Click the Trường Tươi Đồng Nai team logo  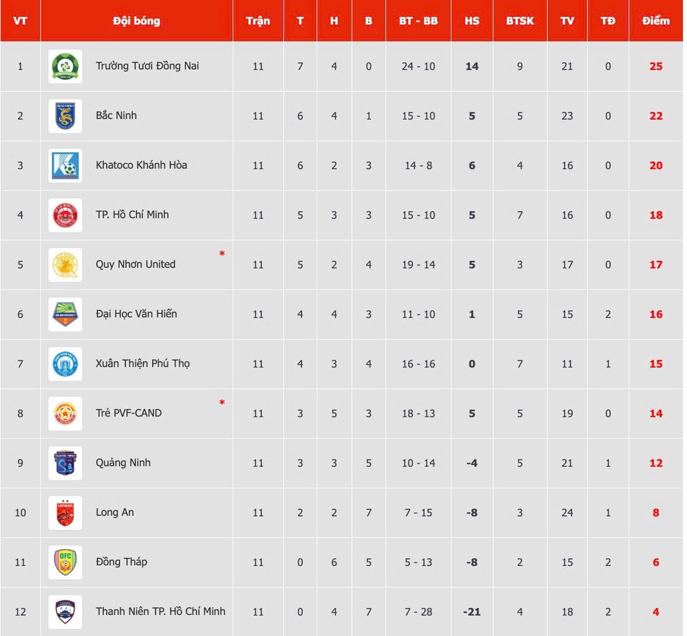coord(65,67)
